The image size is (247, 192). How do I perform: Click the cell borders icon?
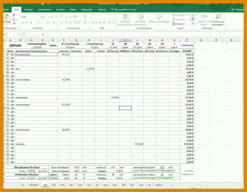point(39,23)
